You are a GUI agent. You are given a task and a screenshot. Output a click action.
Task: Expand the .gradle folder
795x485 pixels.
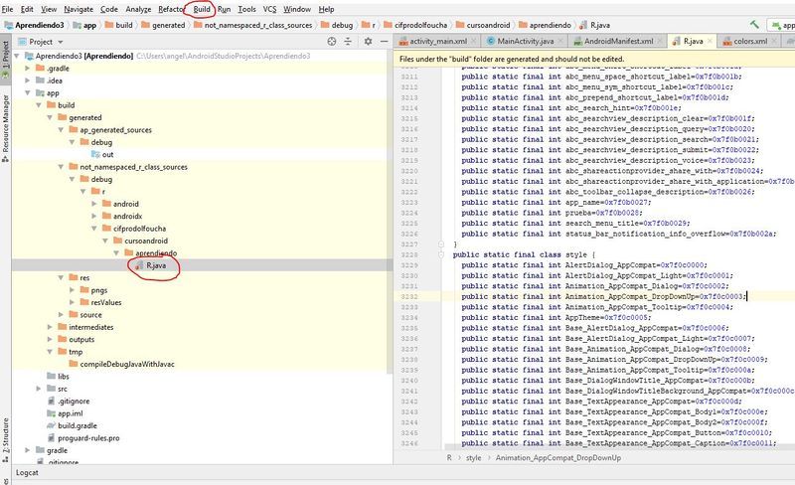click(28, 68)
